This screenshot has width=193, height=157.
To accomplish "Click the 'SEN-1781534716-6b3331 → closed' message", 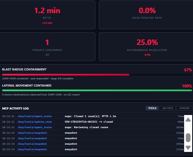I will (x=89, y=122).
